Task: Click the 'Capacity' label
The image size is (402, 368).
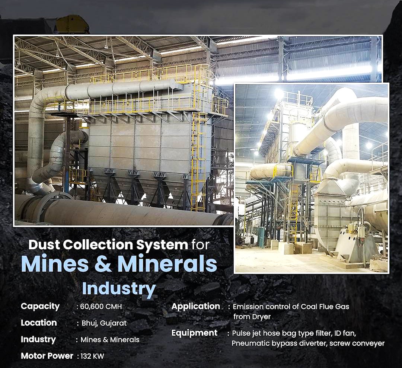Action: [40, 306]
